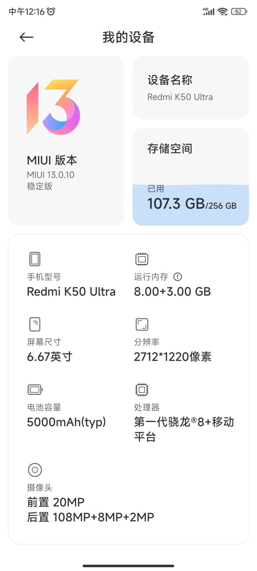The width and height of the screenshot is (257, 571).
Task: Tap the battery capacity icon
Action: pyautogui.click(x=35, y=389)
